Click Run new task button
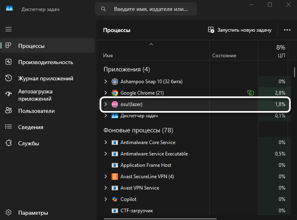The image size is (297, 220). (x=239, y=30)
